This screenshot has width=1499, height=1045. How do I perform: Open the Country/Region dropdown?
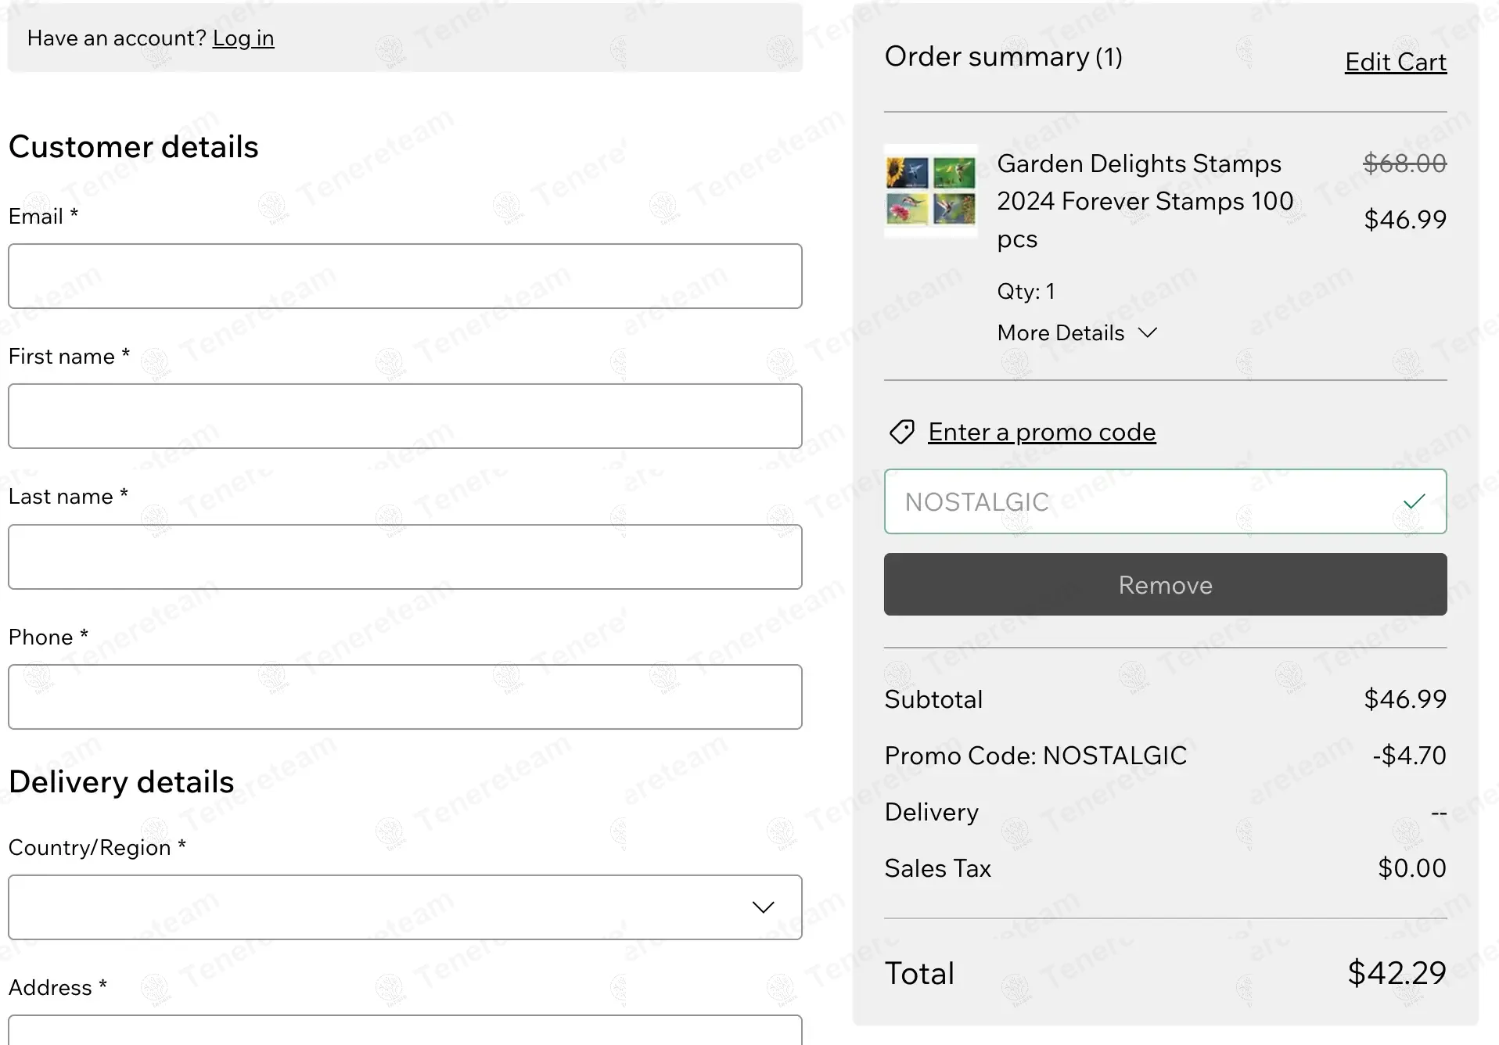(404, 907)
